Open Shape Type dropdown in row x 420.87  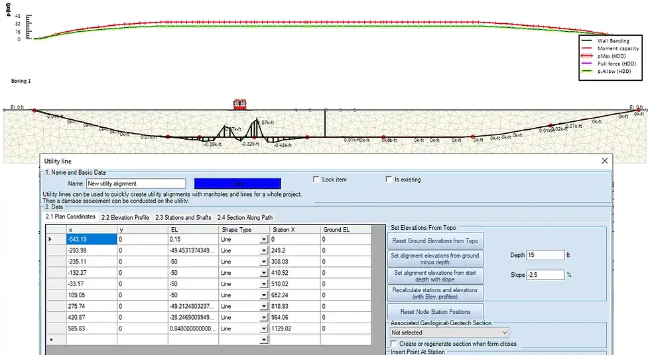pyautogui.click(x=264, y=318)
